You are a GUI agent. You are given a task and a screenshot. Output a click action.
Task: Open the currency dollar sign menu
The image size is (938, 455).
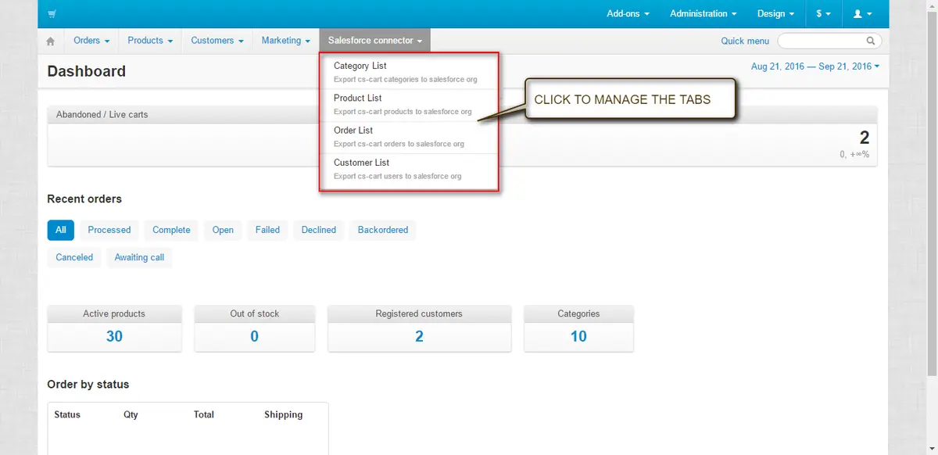click(x=823, y=14)
